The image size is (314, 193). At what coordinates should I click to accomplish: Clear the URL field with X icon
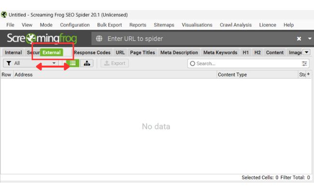click(x=299, y=39)
